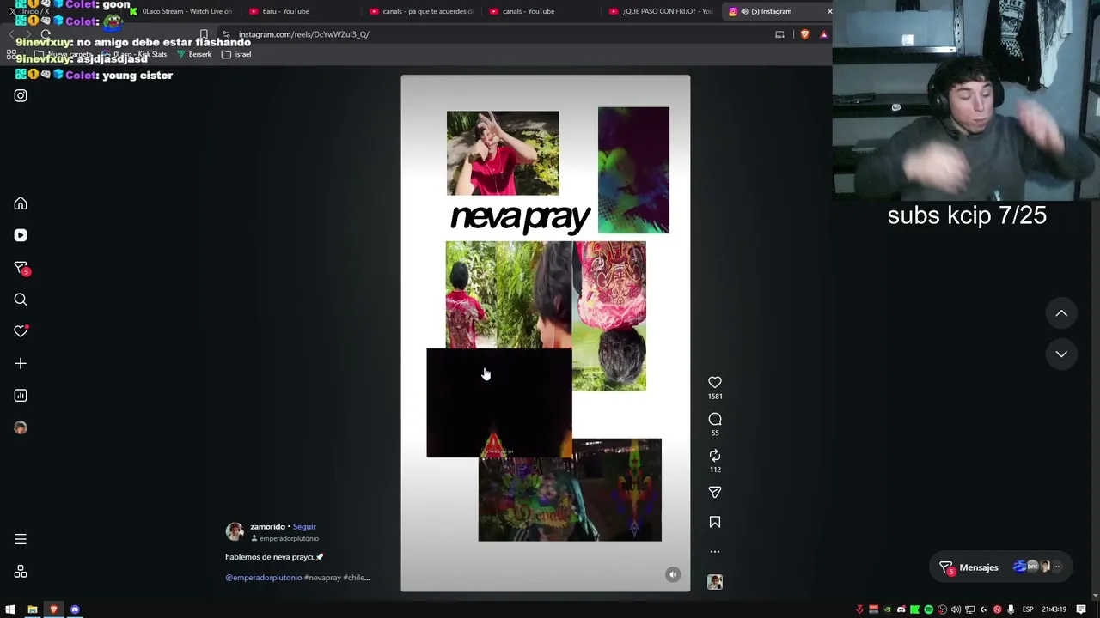Switch to 6aru YouTube tab
Viewport: 1100px width, 618px height.
(x=301, y=11)
